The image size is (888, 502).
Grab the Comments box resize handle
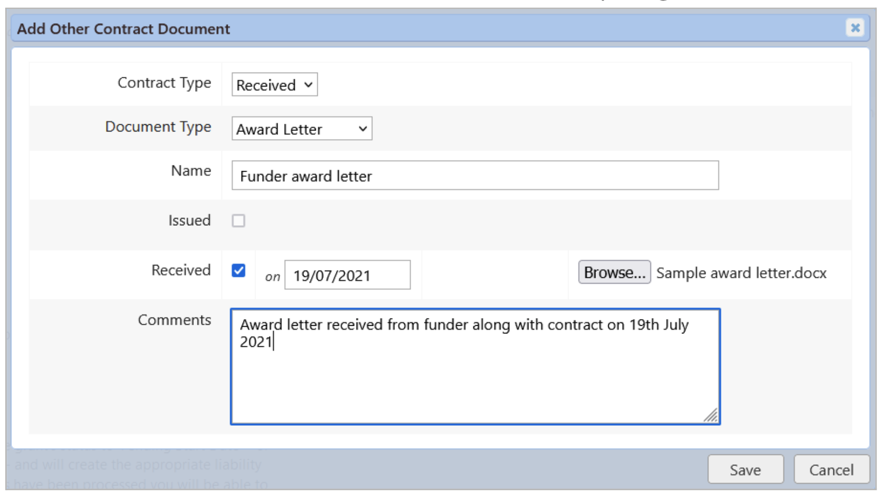[711, 415]
